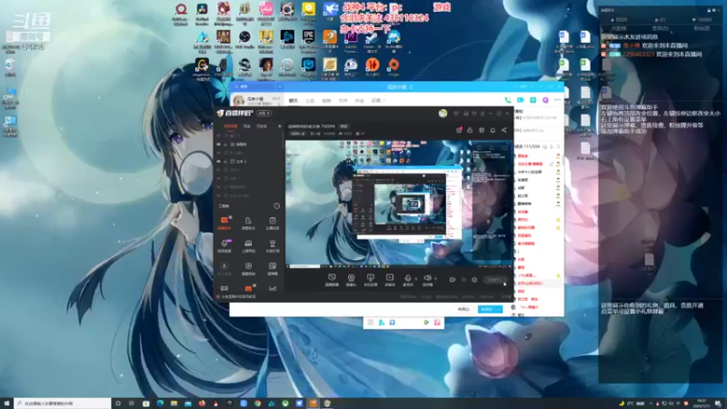The width and height of the screenshot is (727, 409).
Task: Open streaming app settings gear
Action: point(474,280)
